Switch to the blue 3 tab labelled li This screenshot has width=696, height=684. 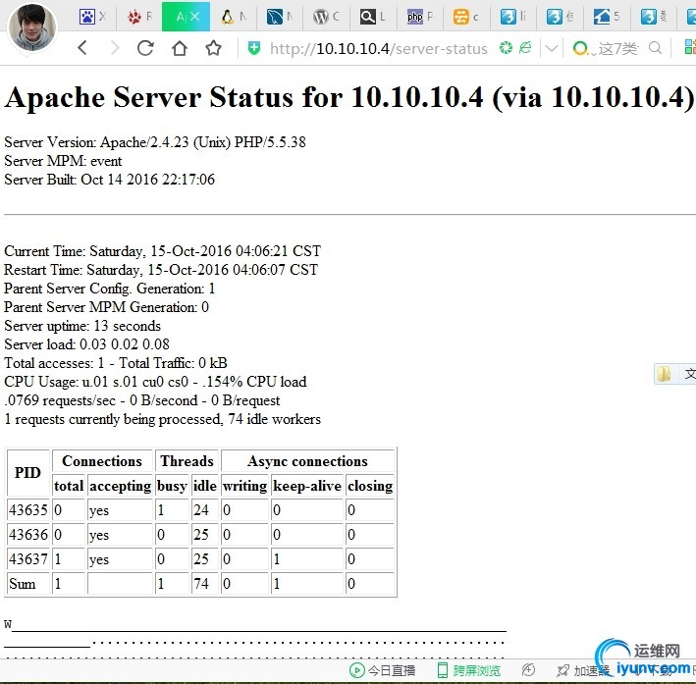[513, 17]
